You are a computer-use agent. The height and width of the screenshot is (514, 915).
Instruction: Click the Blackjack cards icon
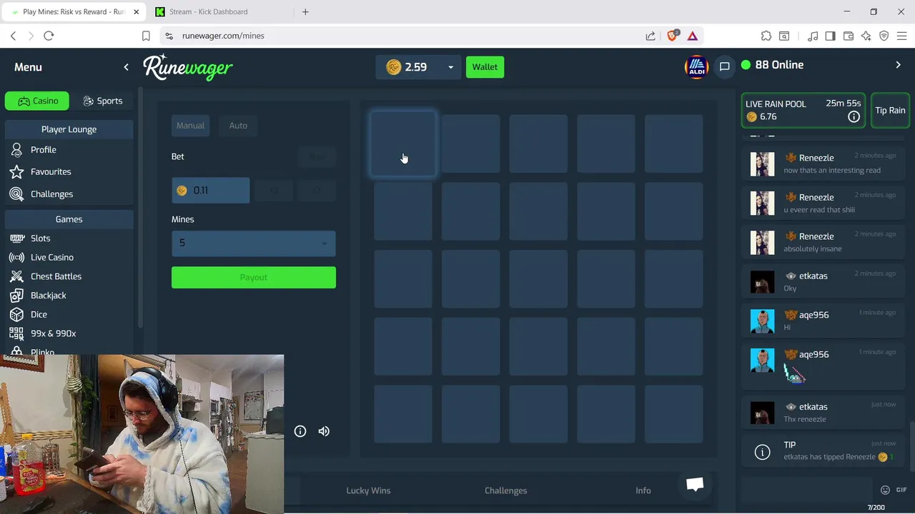point(16,296)
